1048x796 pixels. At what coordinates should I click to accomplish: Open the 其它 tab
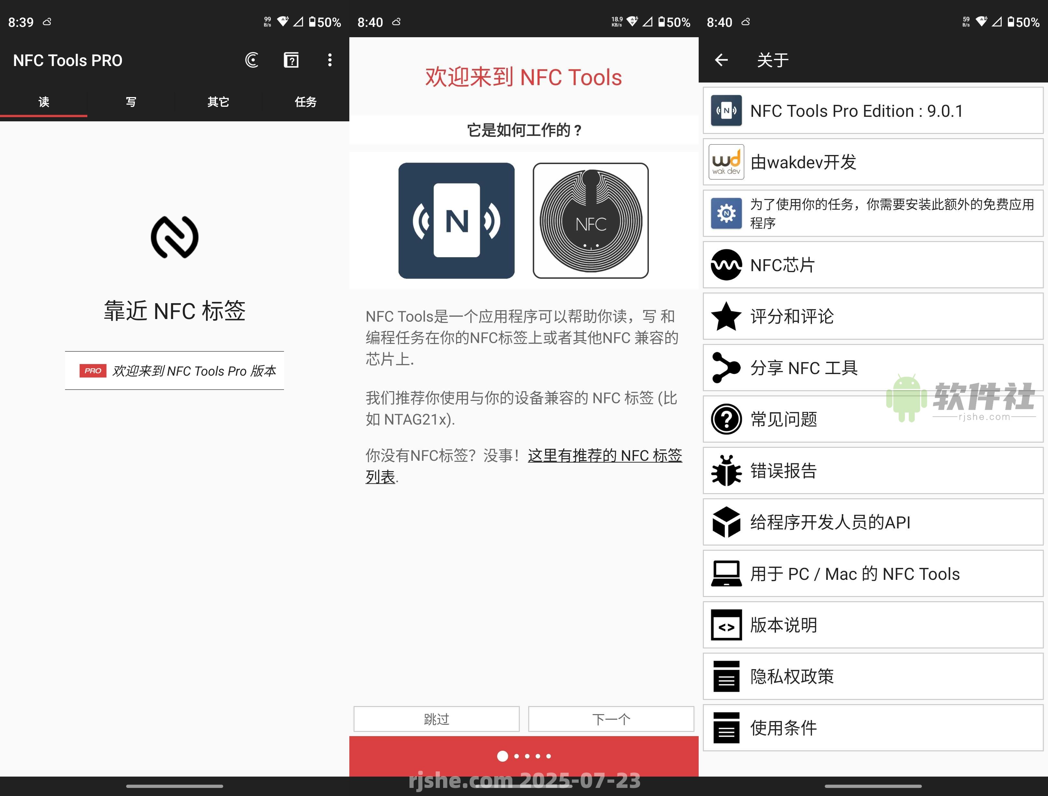click(x=217, y=102)
